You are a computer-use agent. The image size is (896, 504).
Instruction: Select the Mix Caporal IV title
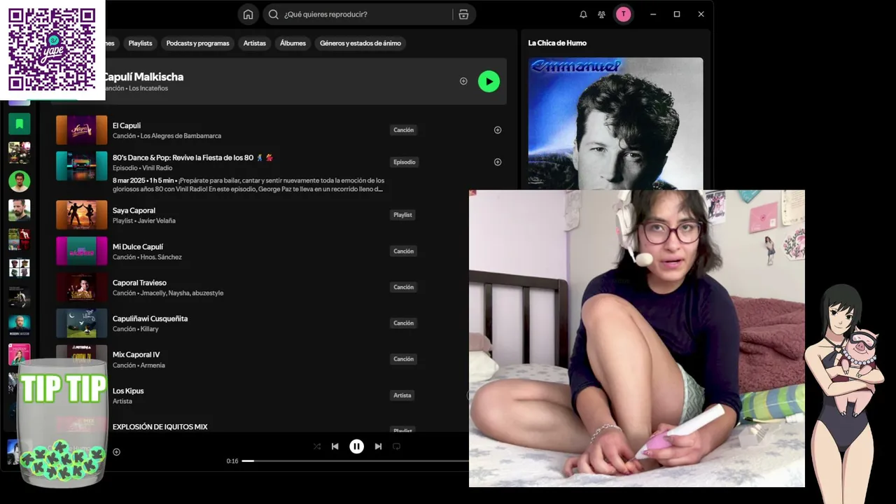click(x=136, y=354)
